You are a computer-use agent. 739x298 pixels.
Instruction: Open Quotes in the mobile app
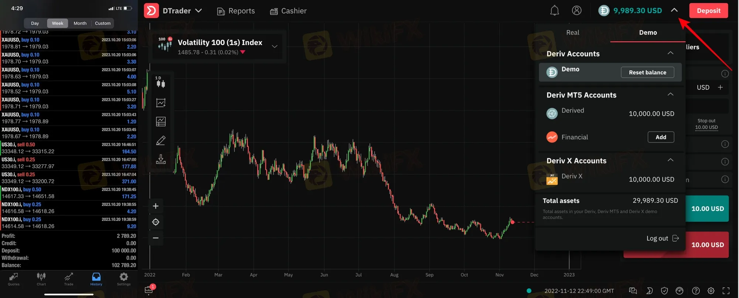point(14,279)
